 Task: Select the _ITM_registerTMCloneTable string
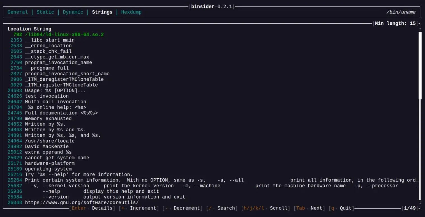61,85
